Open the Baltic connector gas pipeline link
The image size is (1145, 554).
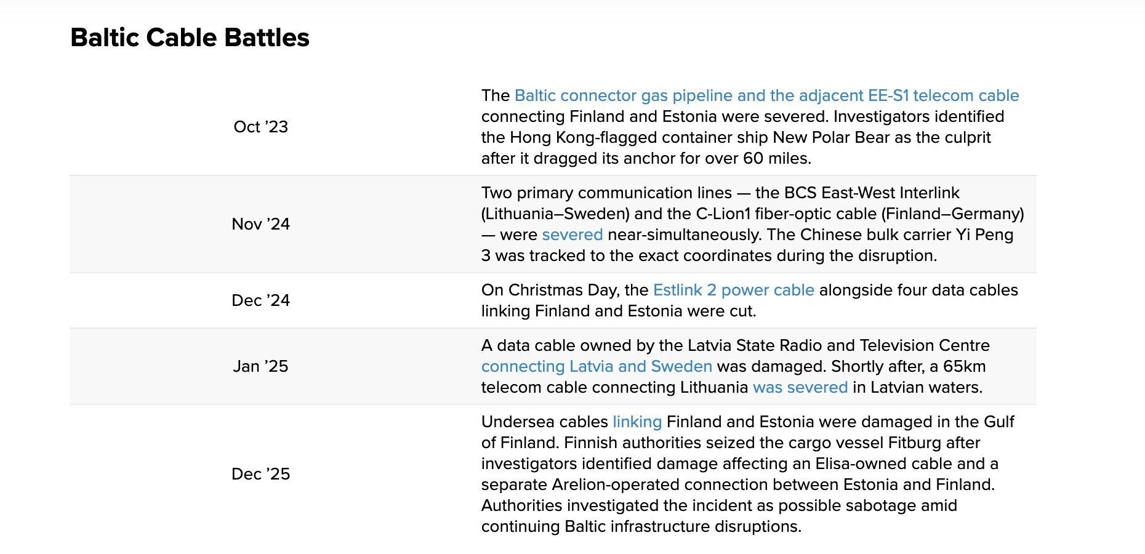click(x=766, y=95)
